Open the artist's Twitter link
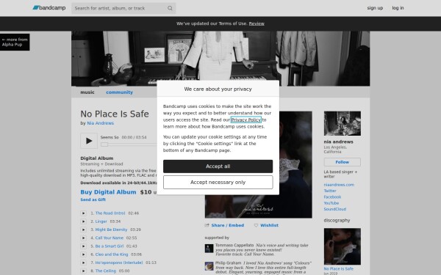 tap(330, 191)
